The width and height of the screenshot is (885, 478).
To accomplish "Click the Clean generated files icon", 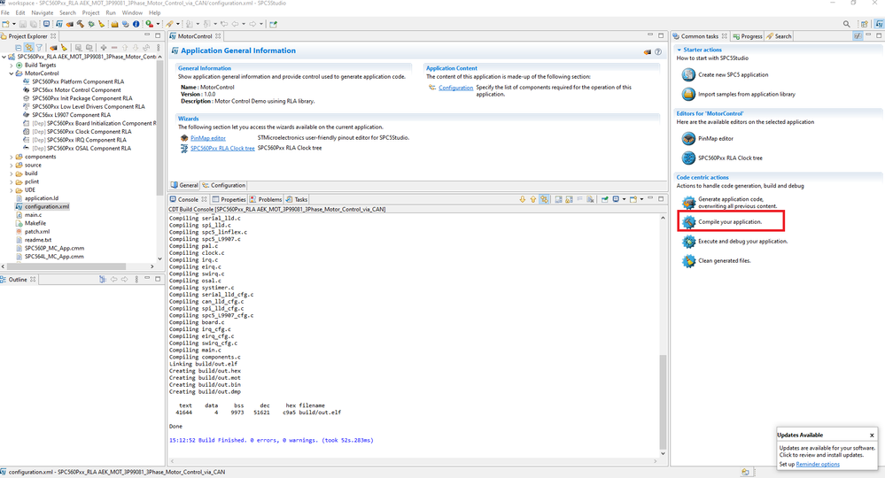I will [688, 261].
